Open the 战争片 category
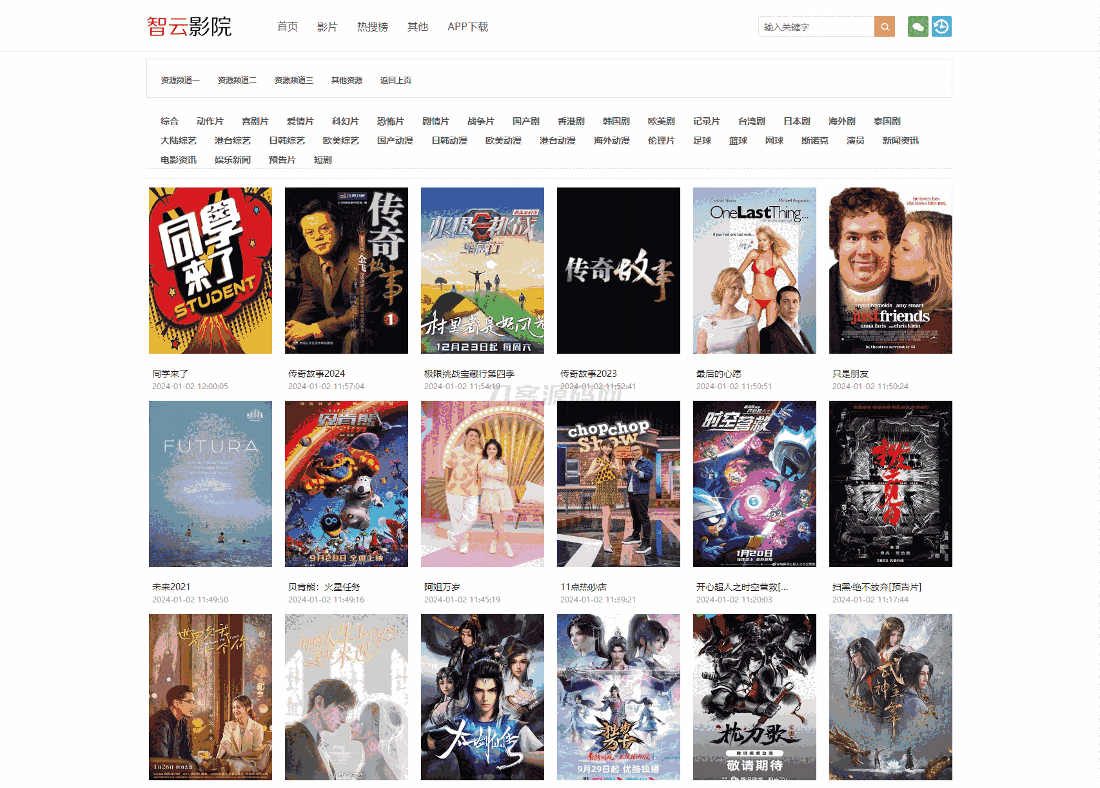This screenshot has height=788, width=1100. (481, 121)
